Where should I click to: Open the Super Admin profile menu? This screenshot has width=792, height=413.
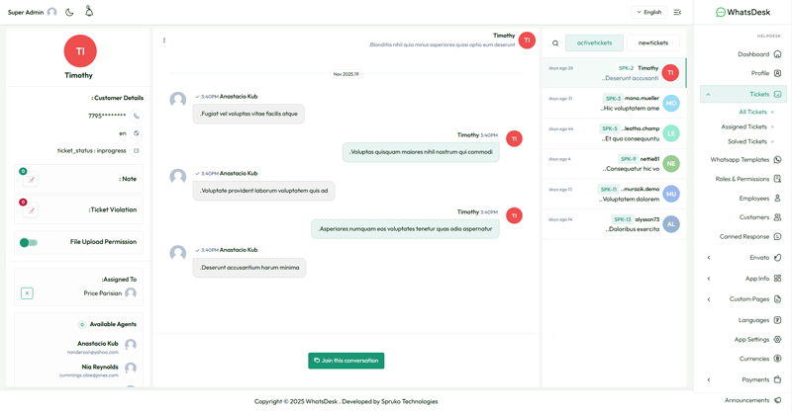click(32, 12)
